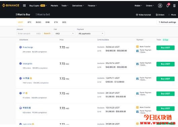Viewport: 178px width, 127px height.
Task: Click the Advertisers column header
Action: tap(24, 40)
